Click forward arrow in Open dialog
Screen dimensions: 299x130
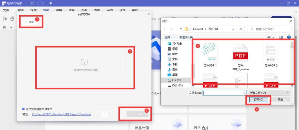pyautogui.click(x=172, y=29)
